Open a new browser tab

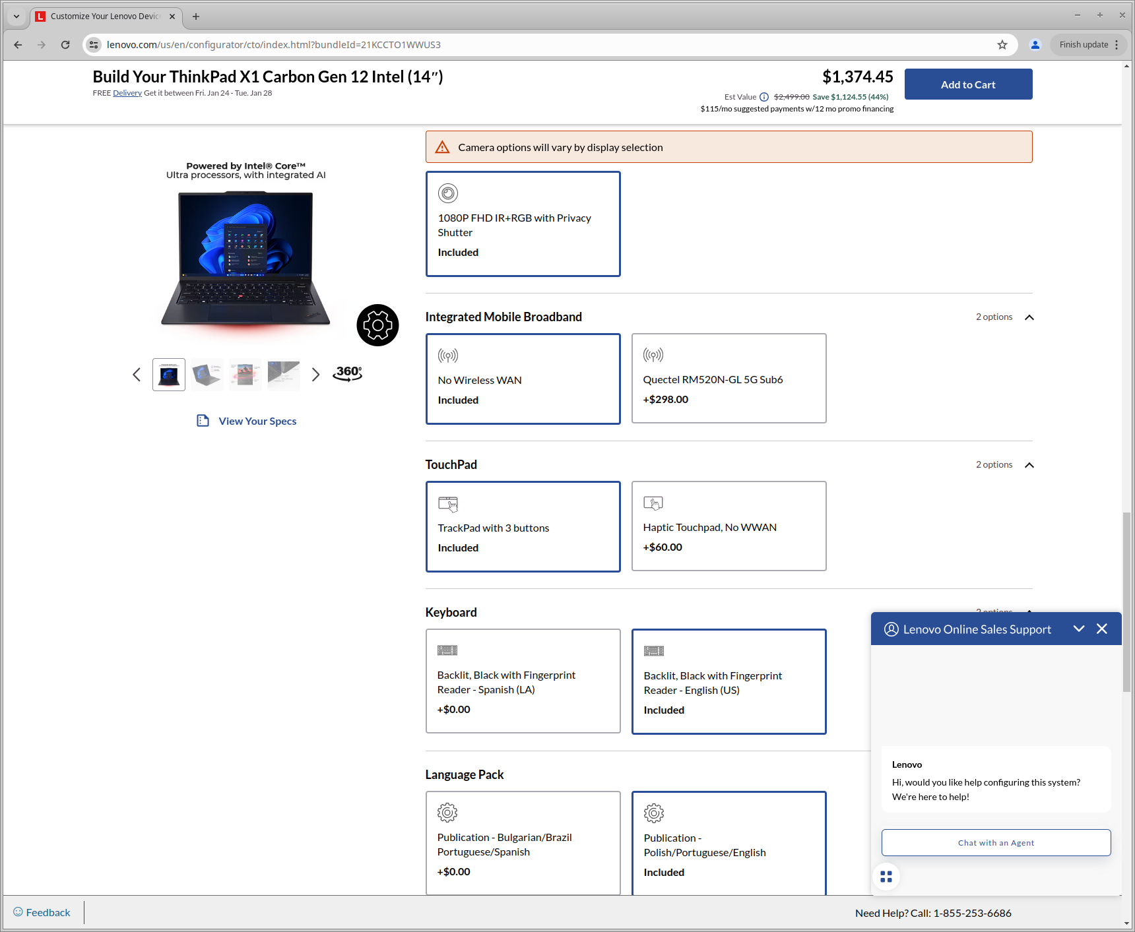tap(196, 16)
